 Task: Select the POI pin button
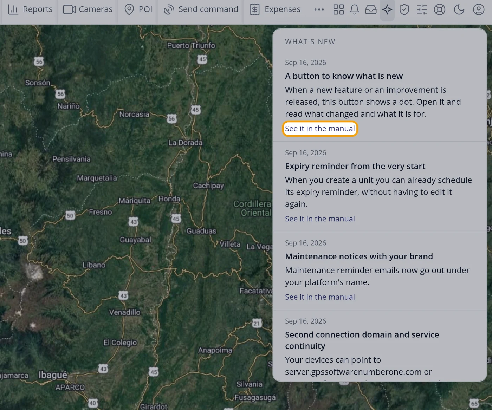[x=138, y=9]
